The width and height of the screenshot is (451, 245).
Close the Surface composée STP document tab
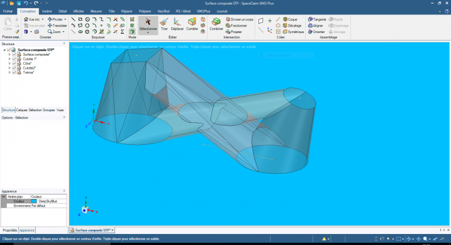112,230
